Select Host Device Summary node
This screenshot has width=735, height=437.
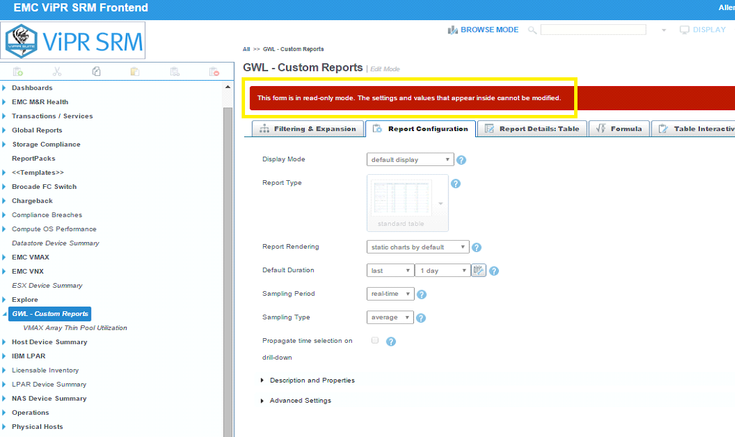click(49, 342)
